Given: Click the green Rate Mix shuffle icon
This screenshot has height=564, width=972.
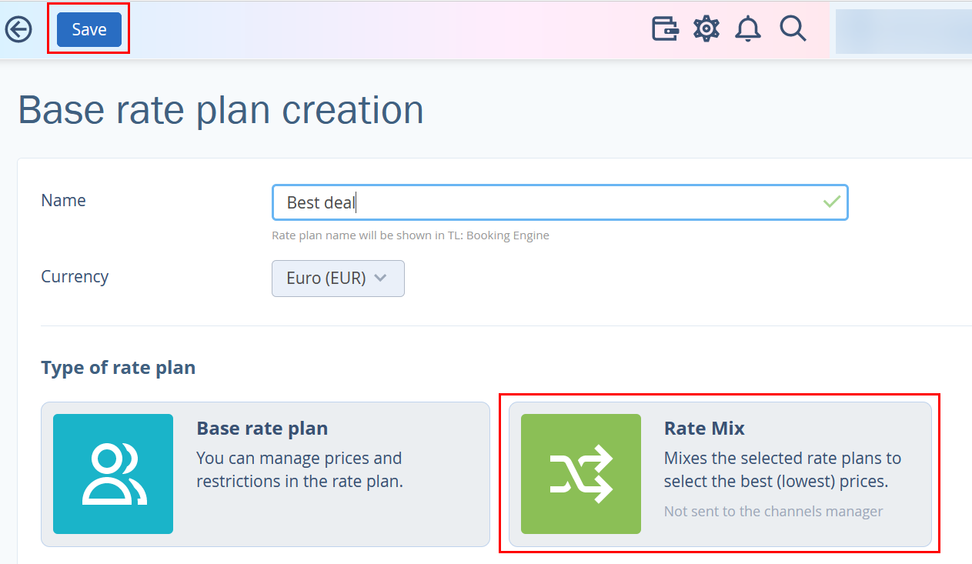Looking at the screenshot, I should pos(581,474).
